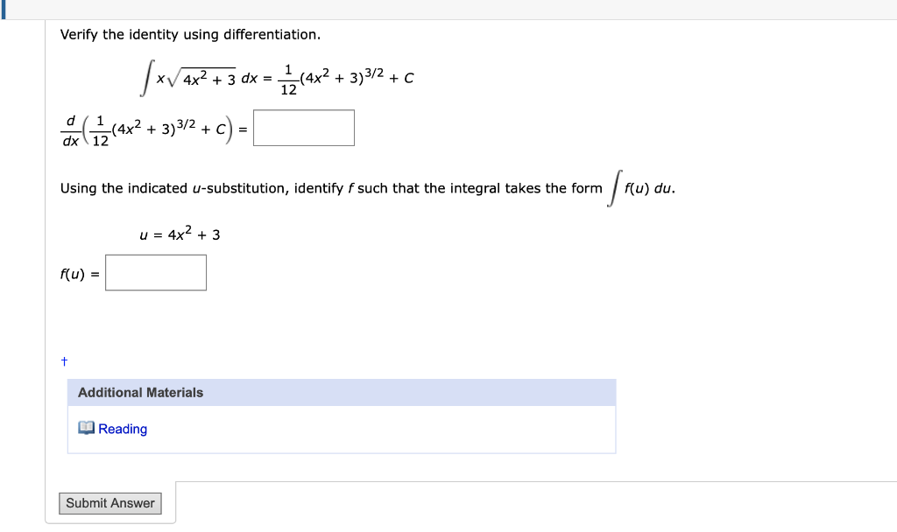Click the shaded Additional Materials banner
The image size is (897, 532).
[342, 392]
